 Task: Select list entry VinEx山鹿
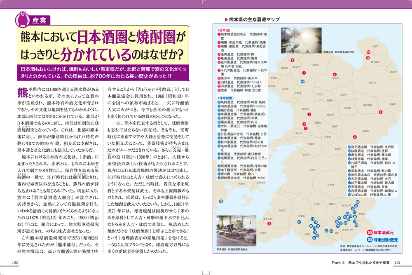pos(370,195)
